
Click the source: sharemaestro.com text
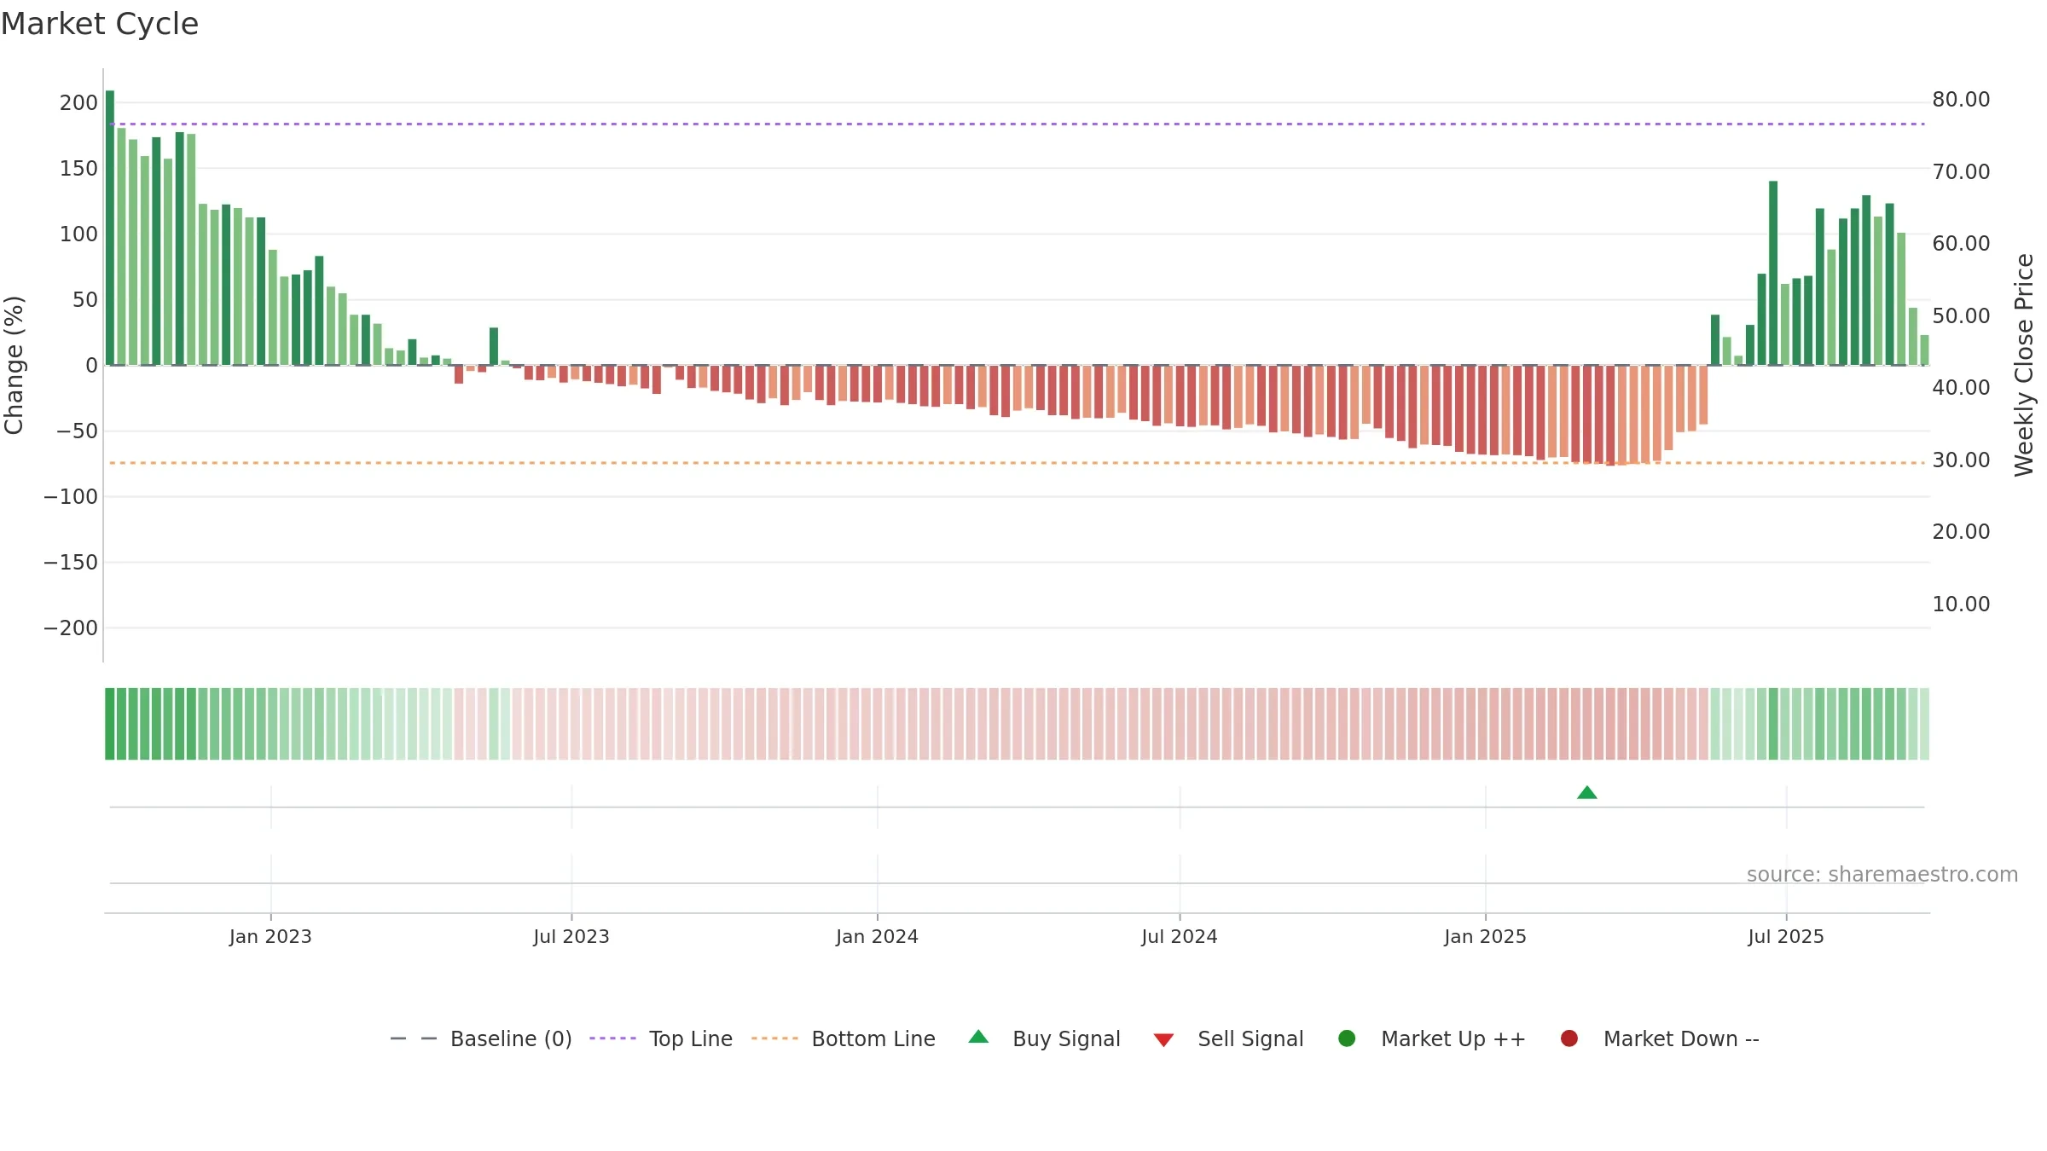click(1882, 875)
